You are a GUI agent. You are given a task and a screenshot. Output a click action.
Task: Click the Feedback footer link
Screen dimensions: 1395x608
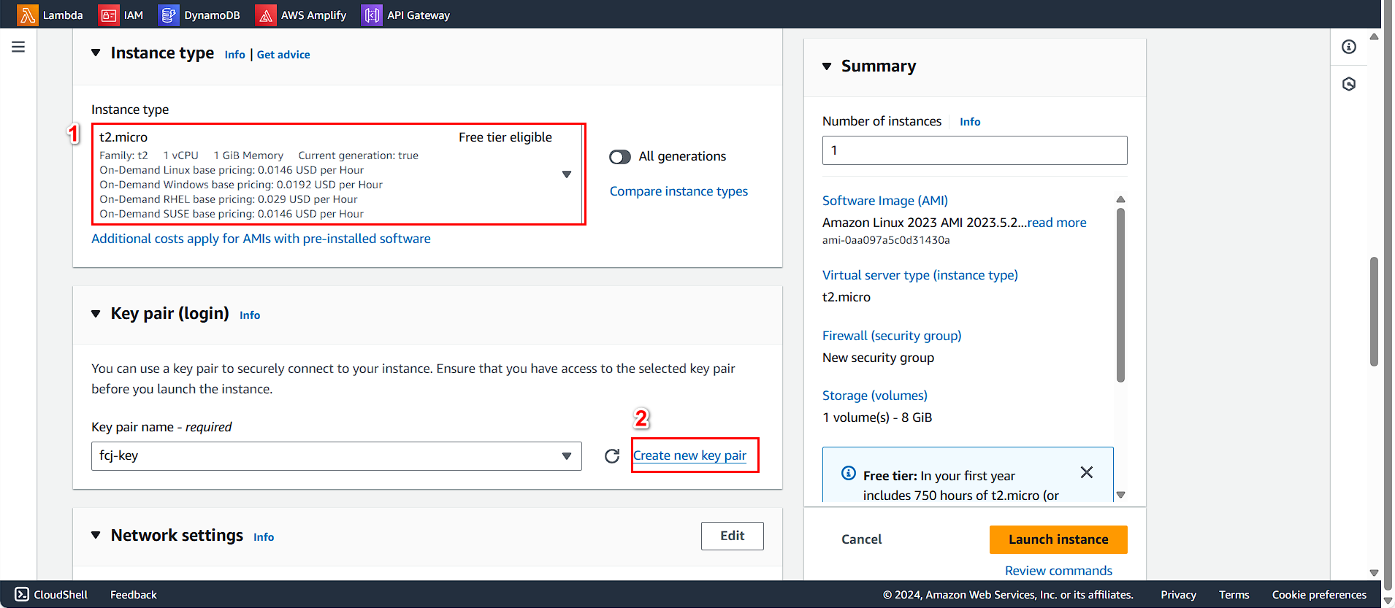(x=134, y=595)
